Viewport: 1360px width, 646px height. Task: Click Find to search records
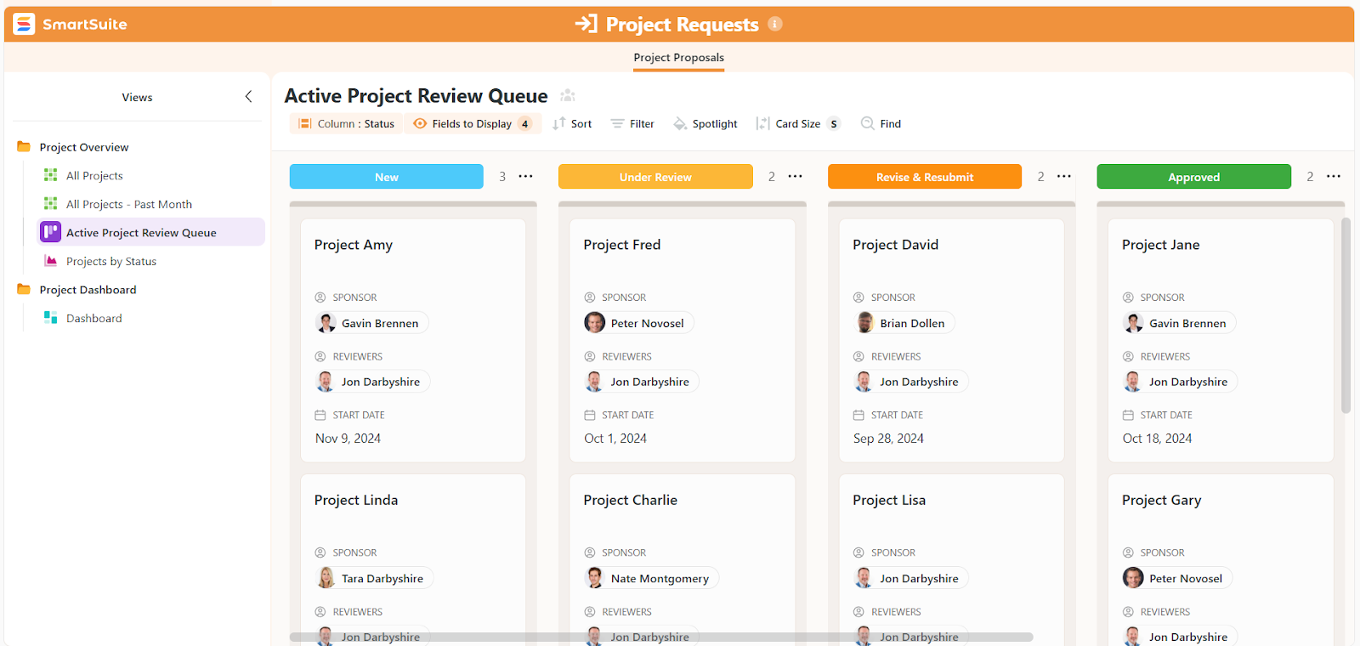point(881,124)
